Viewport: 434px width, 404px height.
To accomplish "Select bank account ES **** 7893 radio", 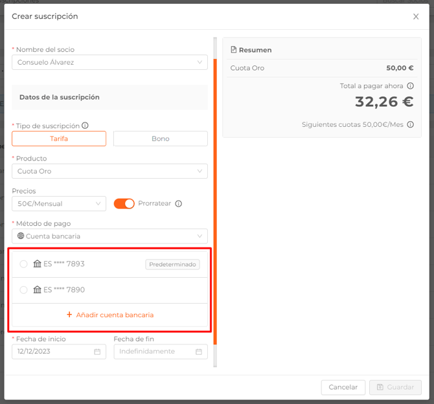I will (24, 264).
